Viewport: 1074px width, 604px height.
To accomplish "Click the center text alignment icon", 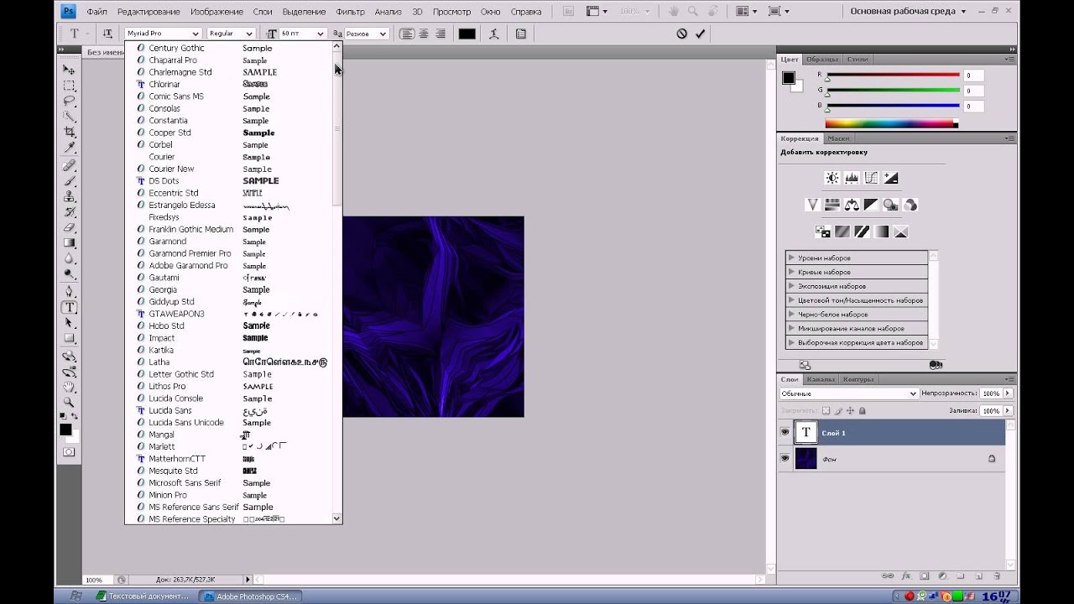I will point(424,34).
